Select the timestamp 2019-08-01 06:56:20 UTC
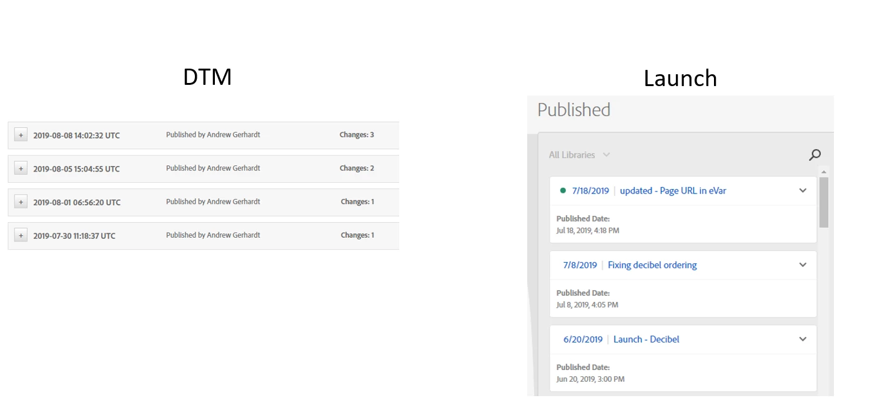Image resolution: width=872 pixels, height=418 pixels. coord(77,203)
